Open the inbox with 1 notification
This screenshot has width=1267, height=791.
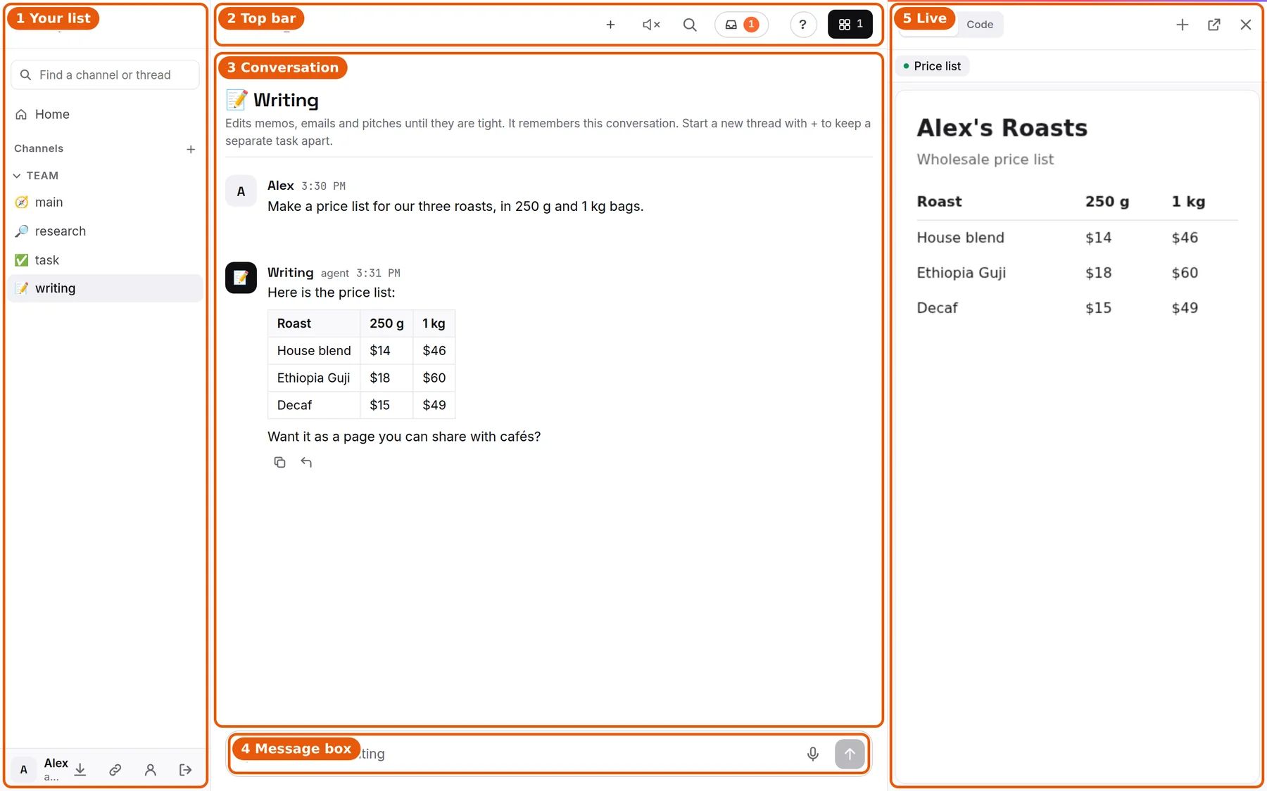coord(741,25)
